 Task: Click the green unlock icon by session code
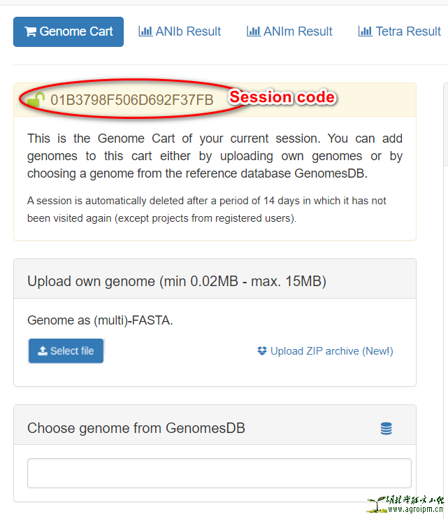(x=36, y=100)
